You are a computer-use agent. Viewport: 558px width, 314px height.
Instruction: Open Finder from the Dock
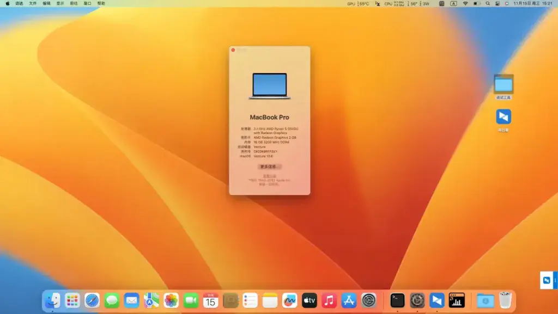52,301
